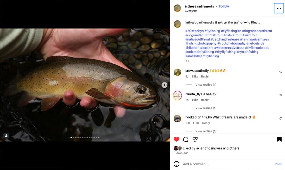The height and width of the screenshot is (170, 285).
Task: Expand replies under crowesonthefly comment
Action: point(206,85)
